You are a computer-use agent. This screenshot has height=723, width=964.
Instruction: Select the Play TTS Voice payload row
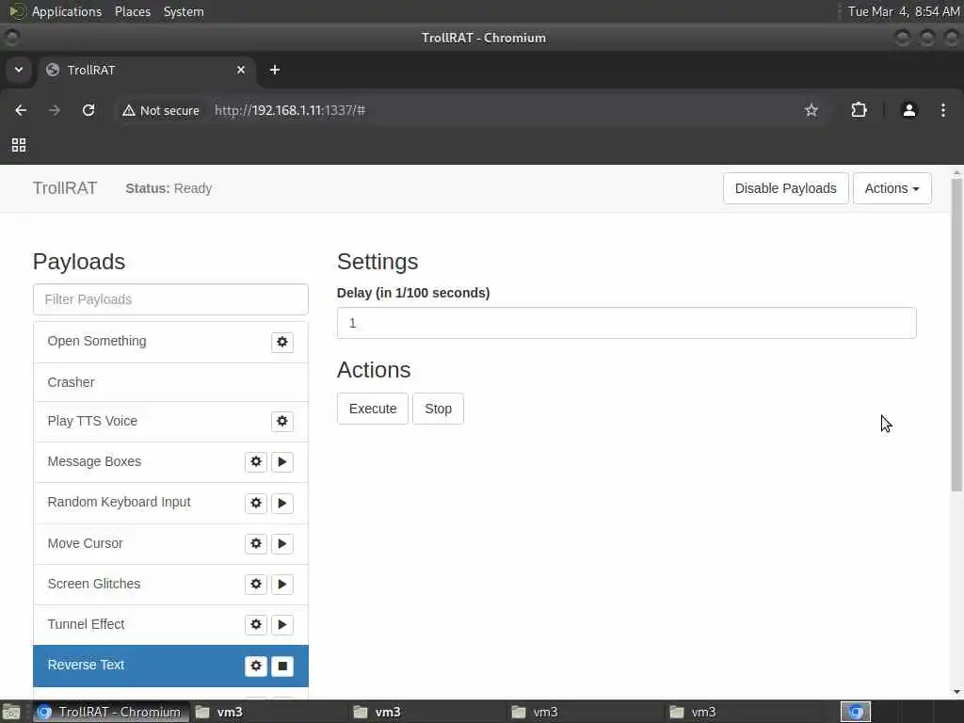171,421
